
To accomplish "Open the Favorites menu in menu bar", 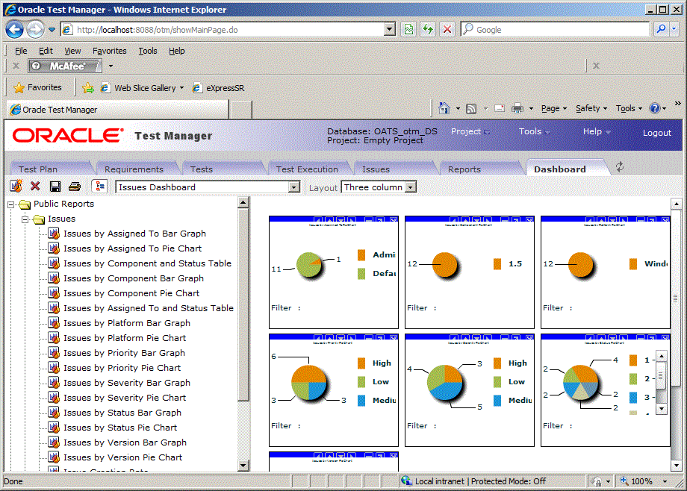I will coord(110,51).
